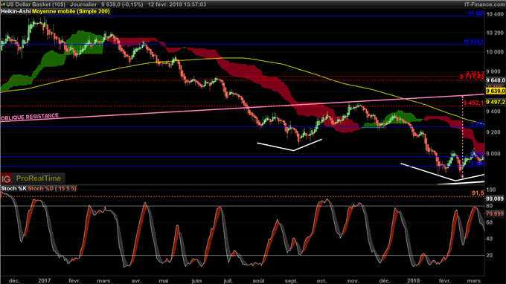Click the avr. time axis label
The height and width of the screenshot is (284, 506).
(136, 281)
